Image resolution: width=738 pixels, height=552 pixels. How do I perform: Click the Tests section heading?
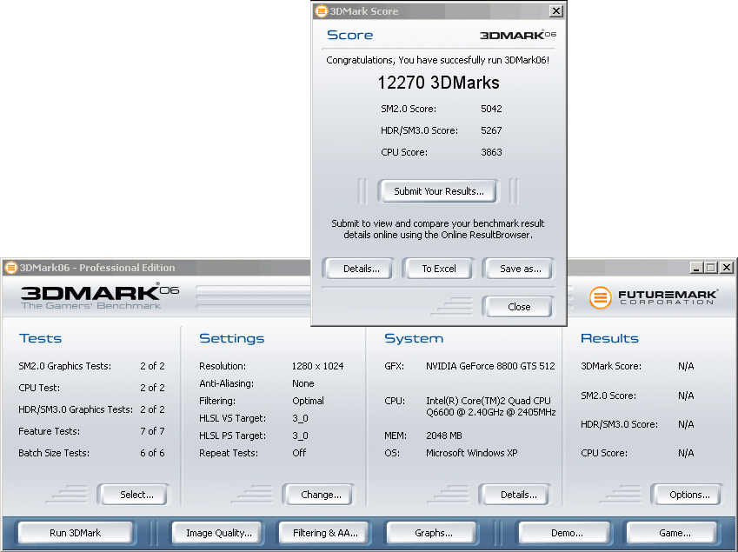(x=40, y=338)
